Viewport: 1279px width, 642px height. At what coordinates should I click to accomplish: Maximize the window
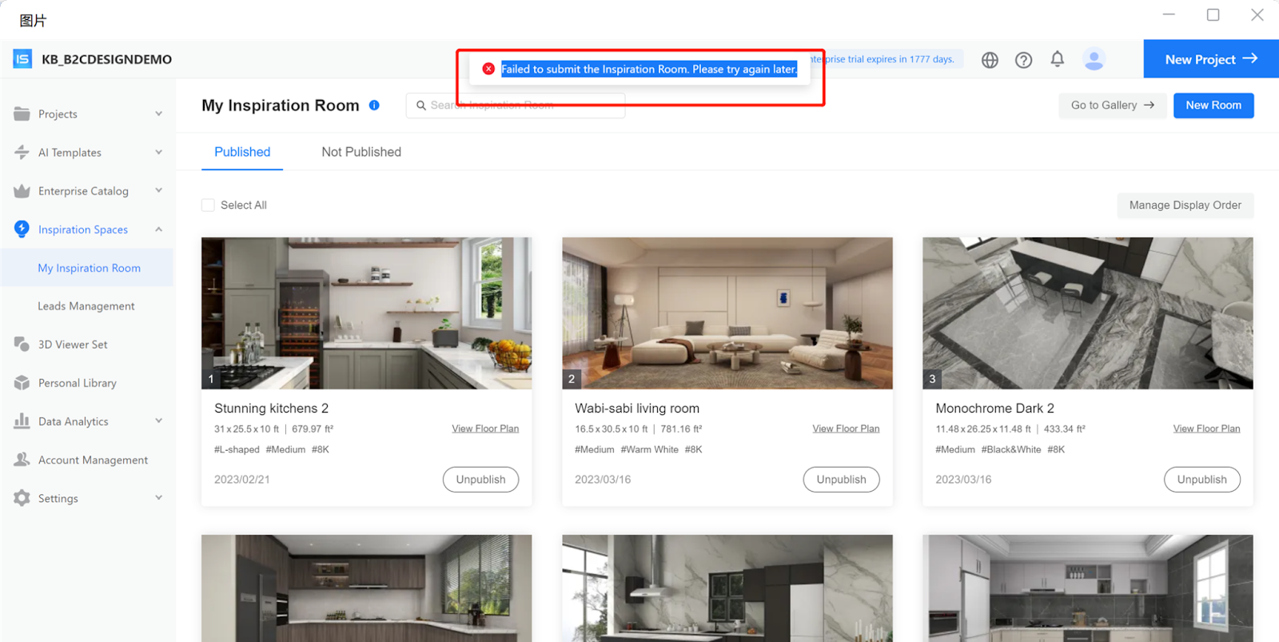(1213, 14)
